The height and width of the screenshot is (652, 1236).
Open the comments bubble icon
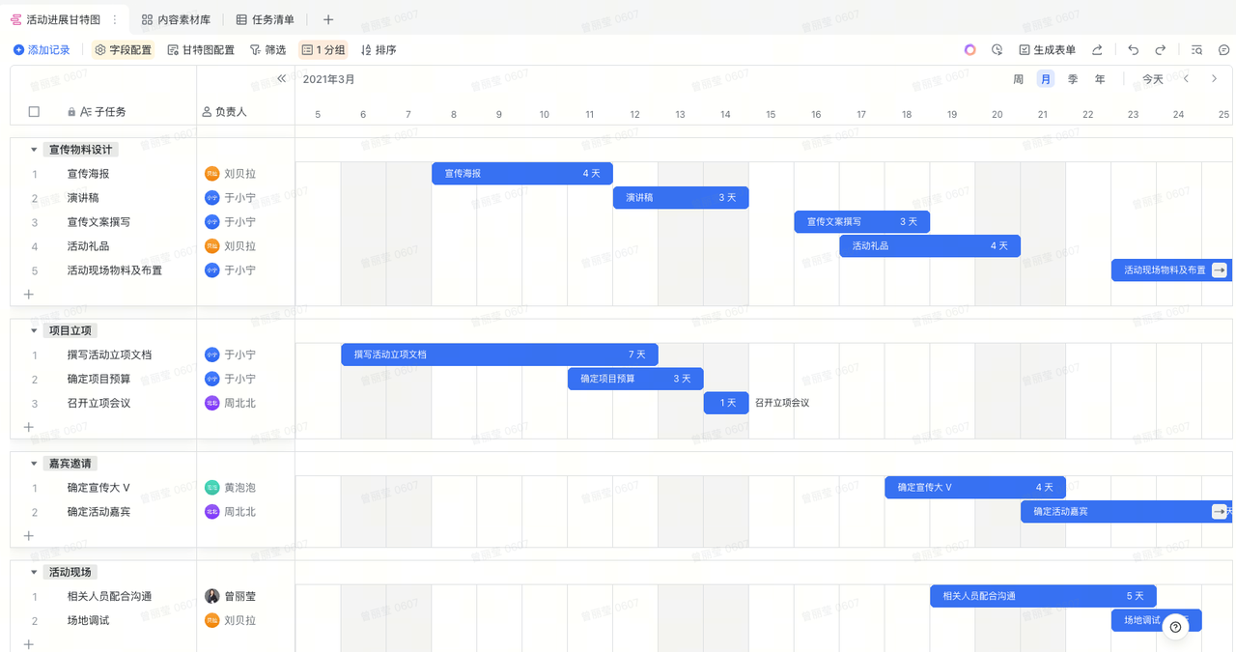(x=1223, y=50)
